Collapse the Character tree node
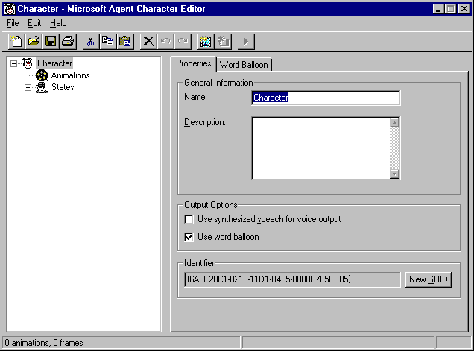The image size is (474, 351). 13,63
